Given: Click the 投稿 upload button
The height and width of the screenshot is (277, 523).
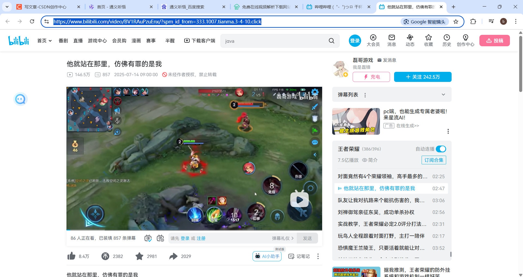Looking at the screenshot, I should (495, 41).
